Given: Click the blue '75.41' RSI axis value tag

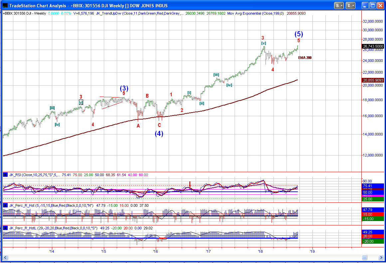Looking at the screenshot, I should pos(373,186).
